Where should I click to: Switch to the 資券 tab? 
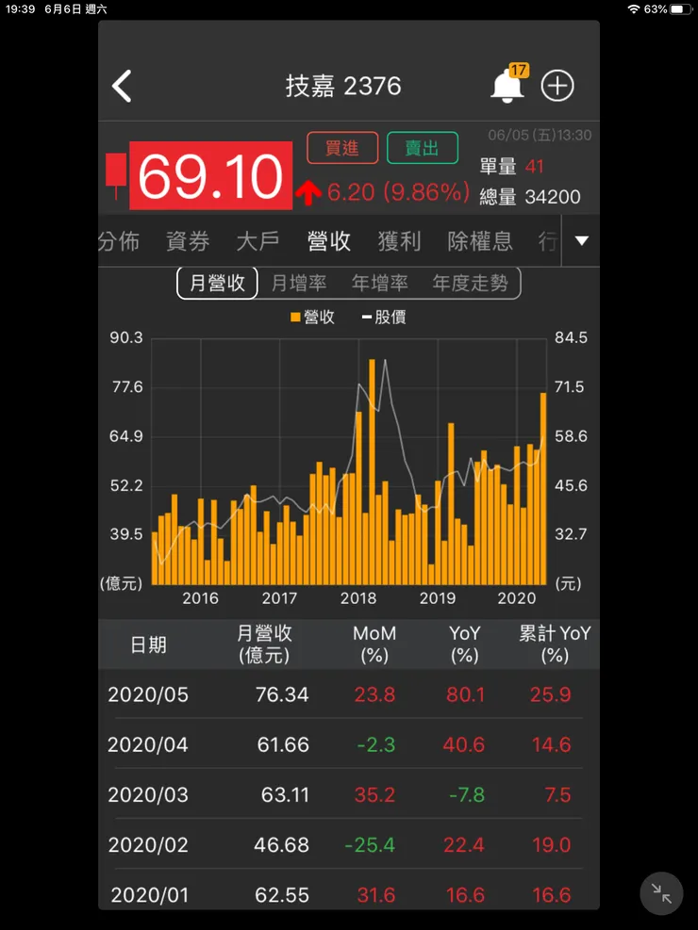[188, 241]
